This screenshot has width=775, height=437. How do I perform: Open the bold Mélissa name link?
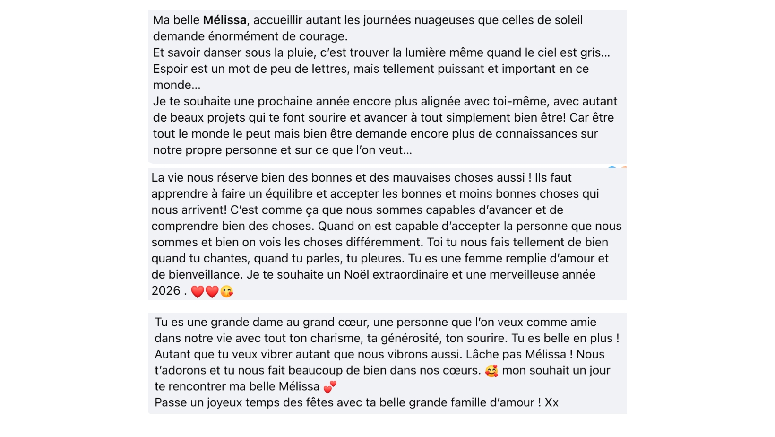pos(224,20)
